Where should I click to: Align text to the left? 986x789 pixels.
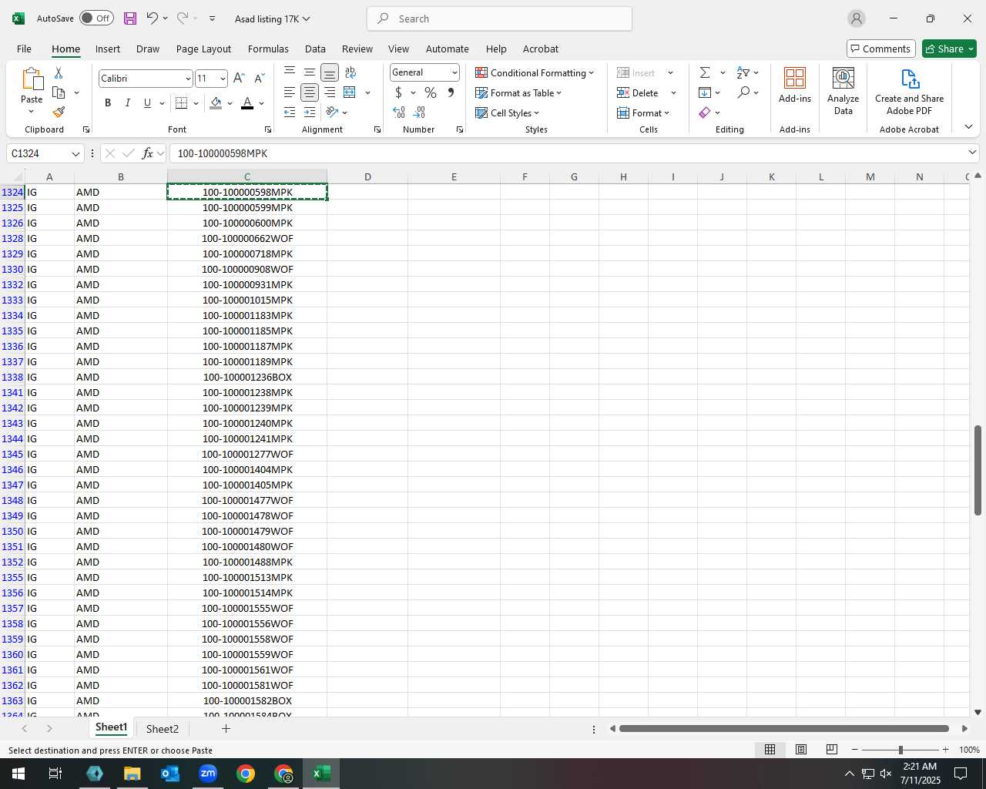(290, 92)
